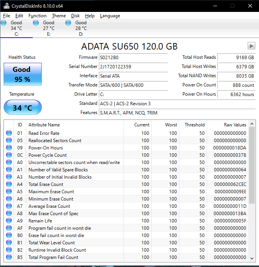Click raw value 0000000018DA for Power-On Hours
The image size is (259, 267).
click(230, 148)
